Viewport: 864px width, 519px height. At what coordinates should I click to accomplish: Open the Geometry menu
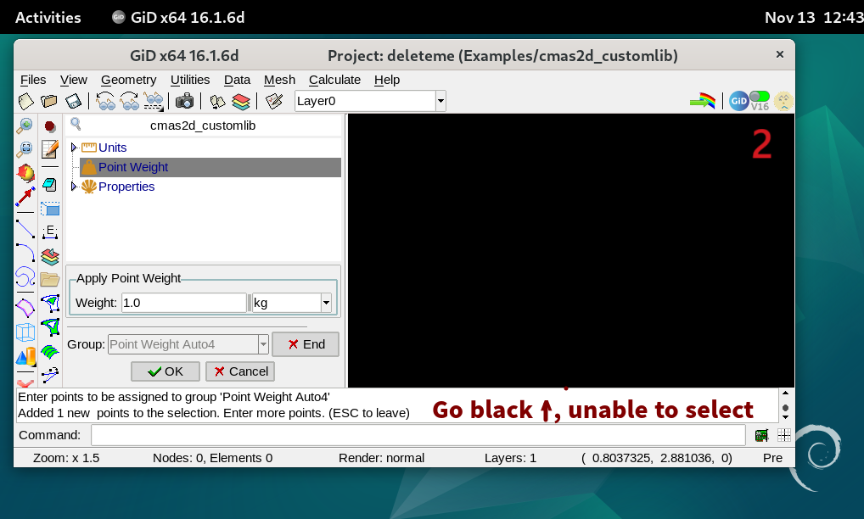[x=128, y=80]
